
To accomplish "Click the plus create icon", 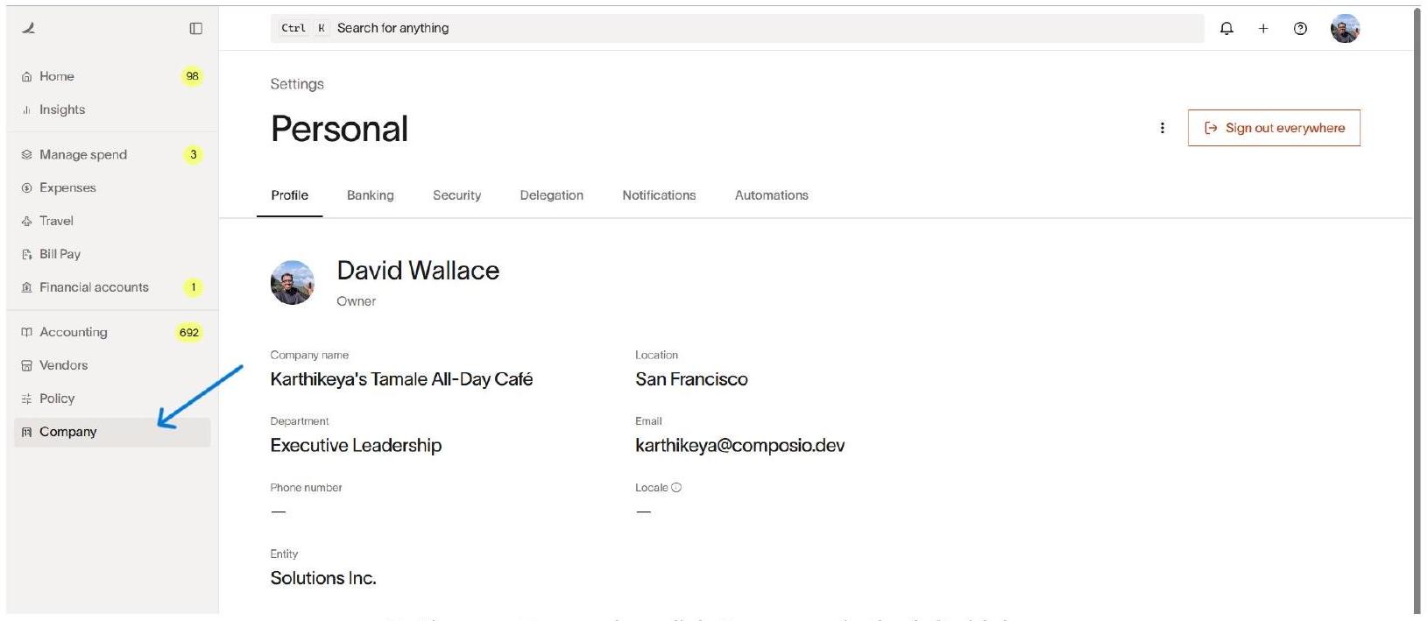I will point(1263,28).
